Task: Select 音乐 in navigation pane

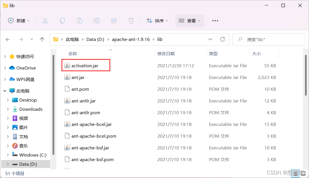Action: [x=24, y=146]
